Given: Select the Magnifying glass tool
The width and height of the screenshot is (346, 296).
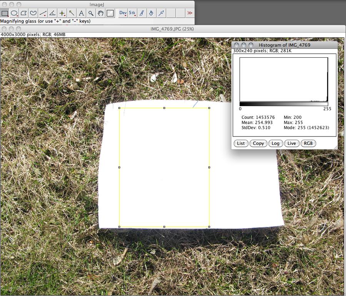Looking at the screenshot, I should coord(91,13).
